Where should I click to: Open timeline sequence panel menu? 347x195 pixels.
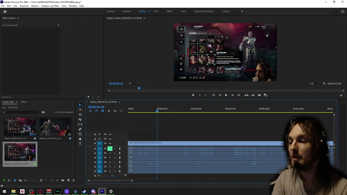click(x=119, y=102)
